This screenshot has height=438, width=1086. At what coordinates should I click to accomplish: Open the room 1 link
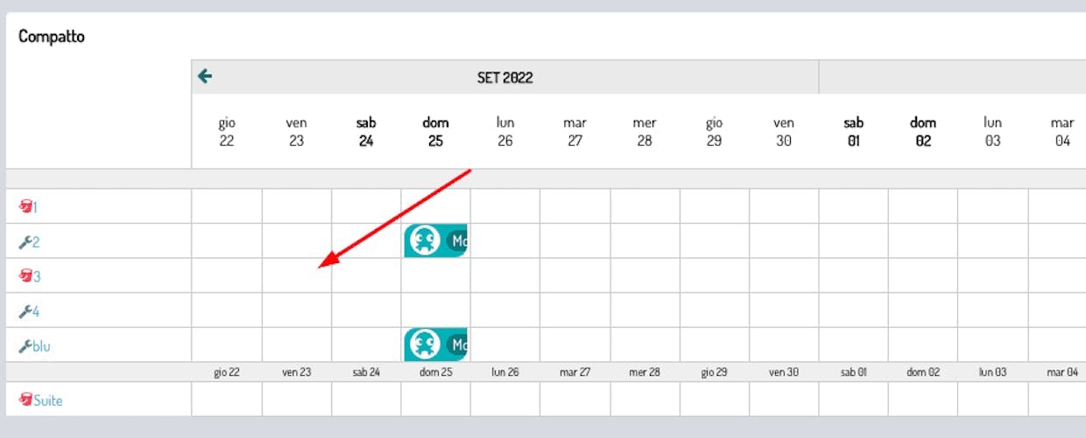click(x=35, y=207)
